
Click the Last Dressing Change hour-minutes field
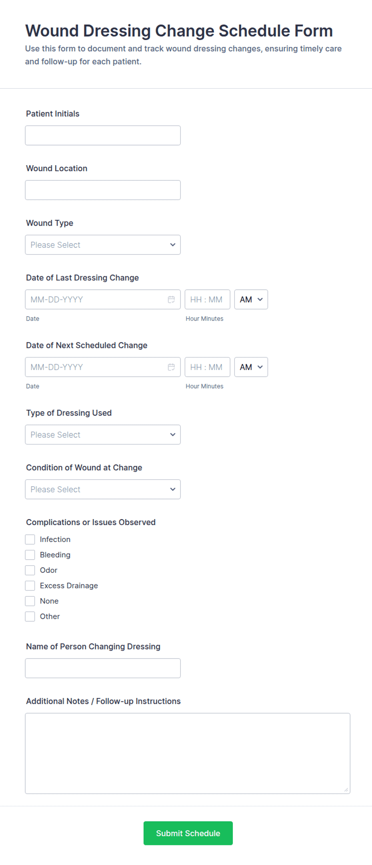tap(207, 299)
